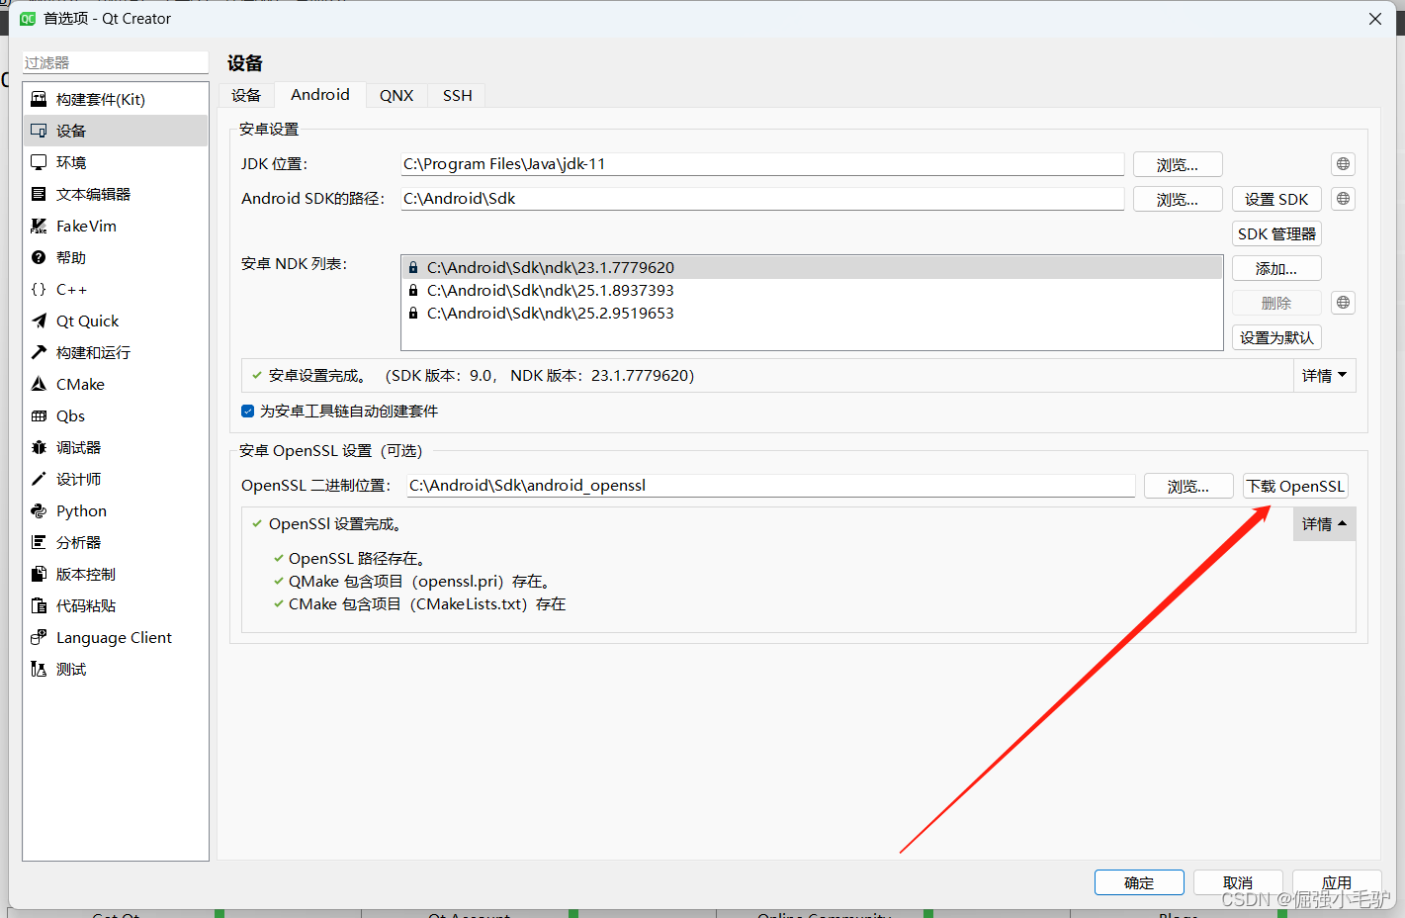This screenshot has height=918, width=1405.
Task: Open the SDK 管理器 manager
Action: point(1276,233)
